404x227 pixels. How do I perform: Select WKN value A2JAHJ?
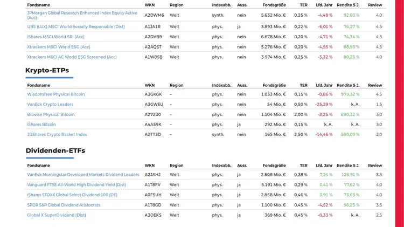152,175
